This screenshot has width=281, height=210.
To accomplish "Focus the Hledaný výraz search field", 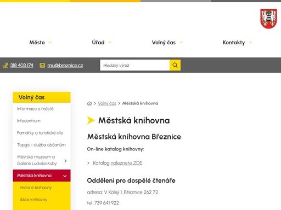I will click(135, 65).
